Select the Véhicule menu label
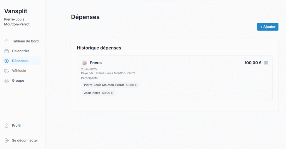 (19, 71)
